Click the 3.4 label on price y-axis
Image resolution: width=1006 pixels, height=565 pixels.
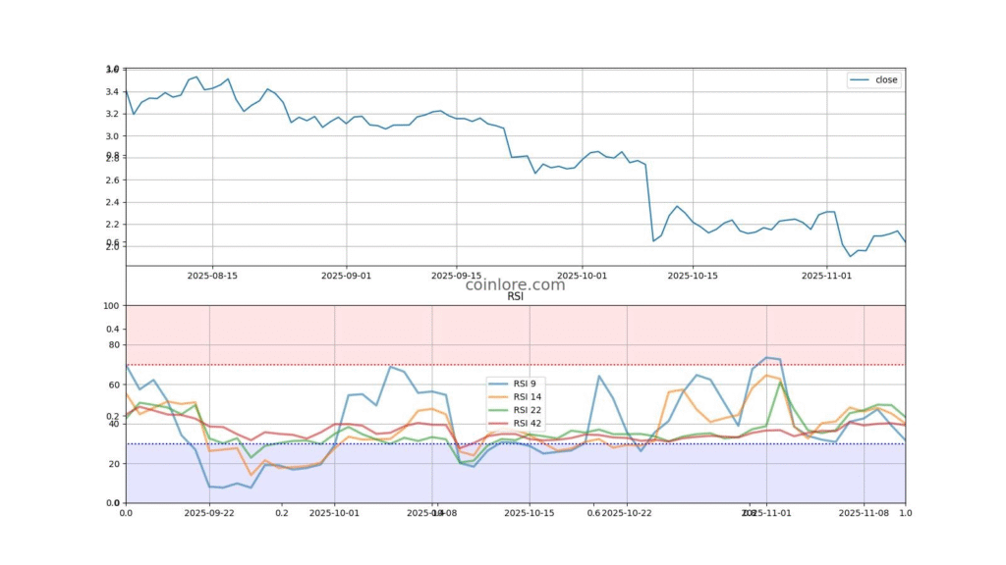click(x=112, y=92)
